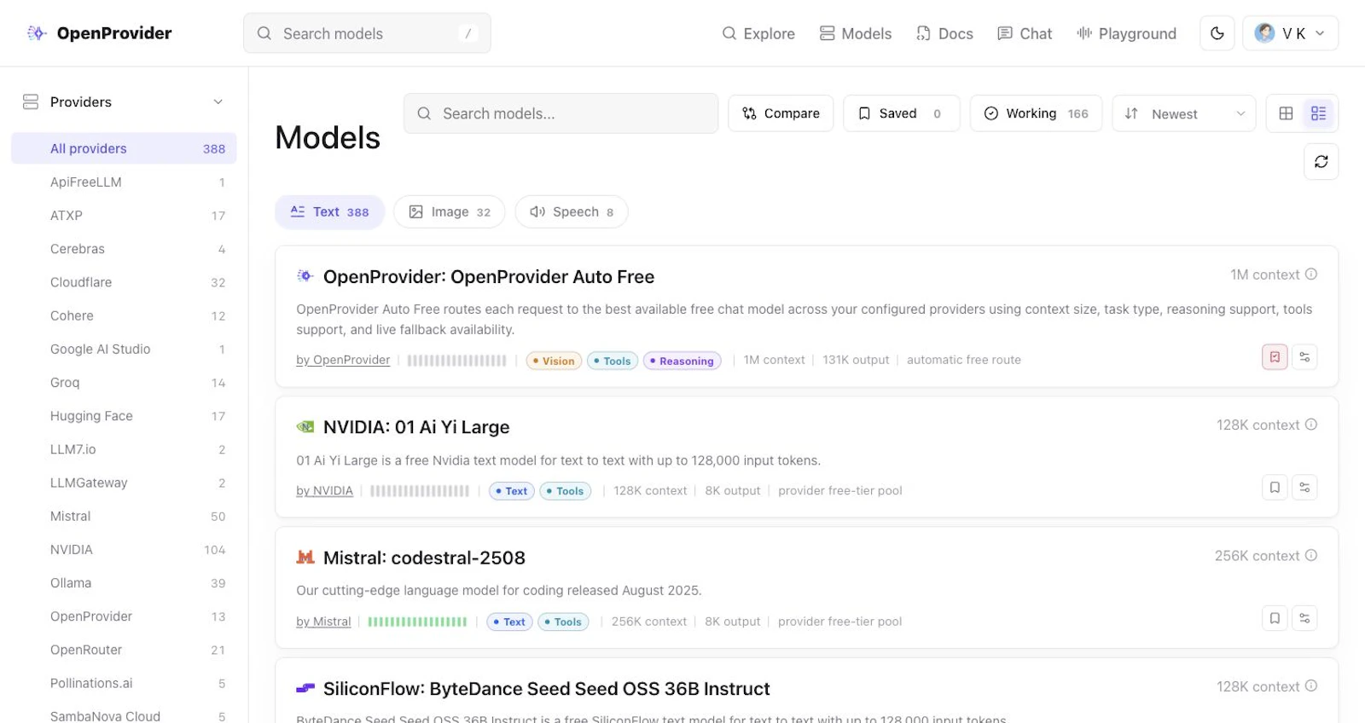Click info icon on SiliconFlow 128K context
This screenshot has height=723, width=1365.
click(x=1311, y=686)
